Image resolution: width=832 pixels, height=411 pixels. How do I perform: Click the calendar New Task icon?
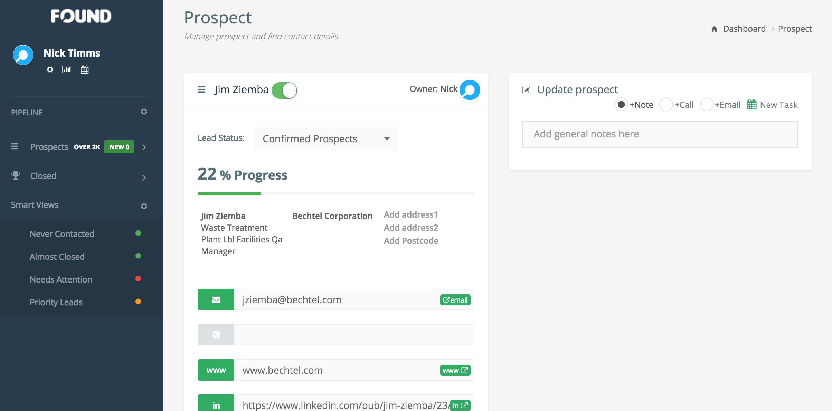[751, 104]
